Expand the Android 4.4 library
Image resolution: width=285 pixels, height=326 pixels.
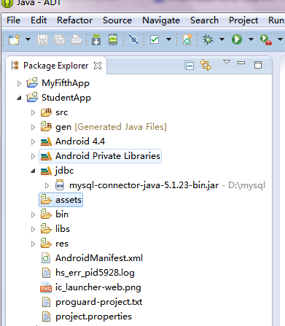tap(33, 141)
